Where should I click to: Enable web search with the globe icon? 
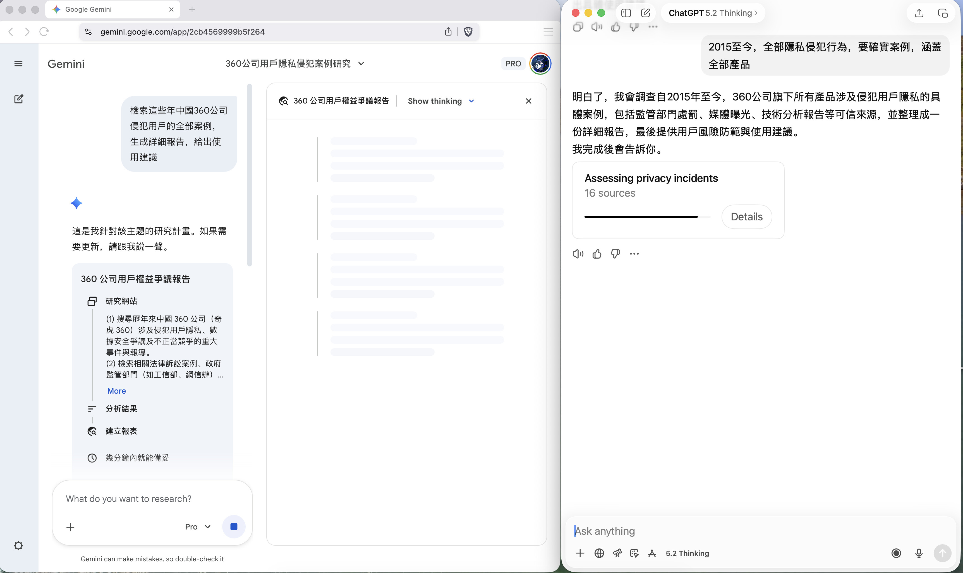pyautogui.click(x=599, y=553)
